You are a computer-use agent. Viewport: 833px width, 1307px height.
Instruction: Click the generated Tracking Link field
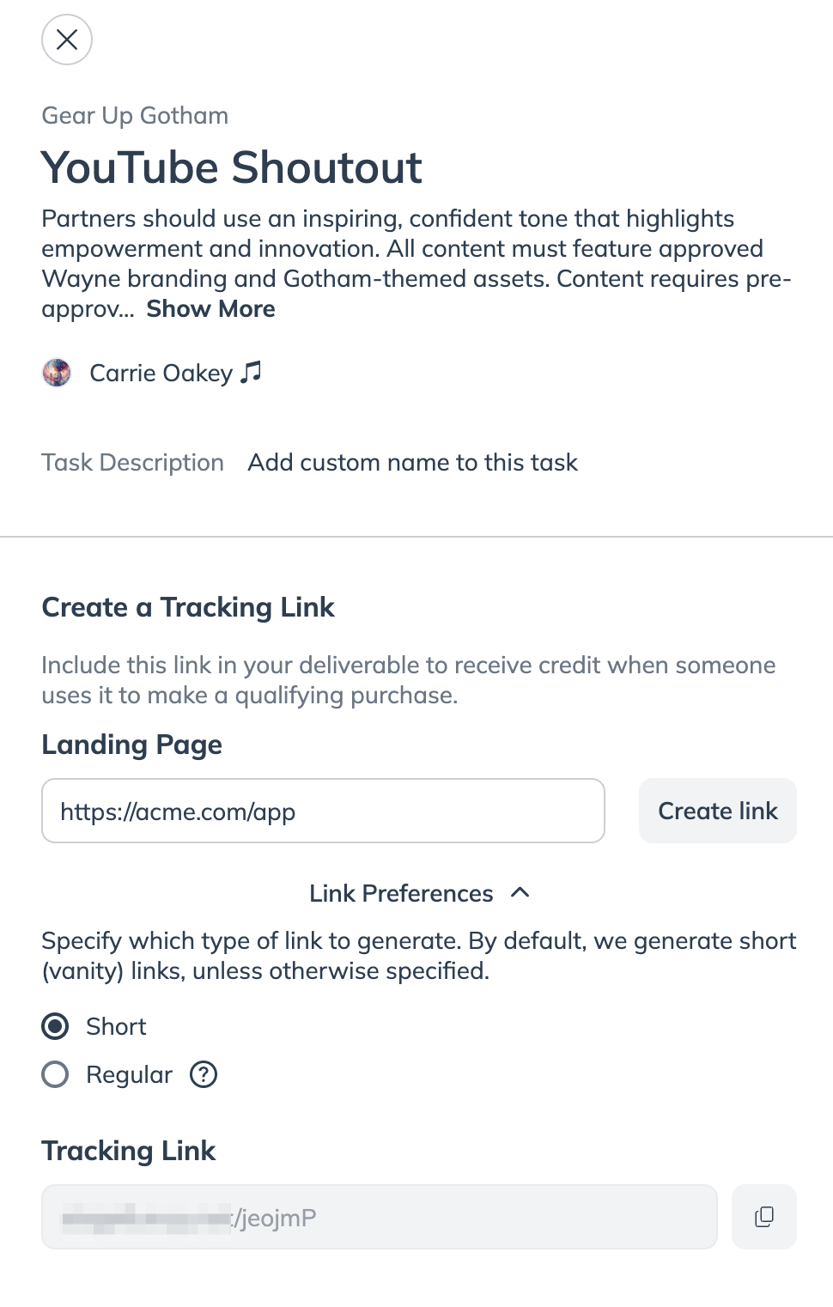[379, 1217]
